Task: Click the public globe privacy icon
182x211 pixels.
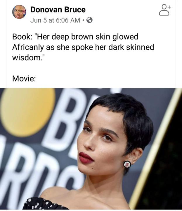Action: tap(89, 20)
